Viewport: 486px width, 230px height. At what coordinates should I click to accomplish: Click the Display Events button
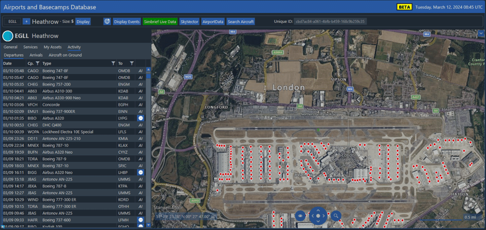[x=127, y=22]
